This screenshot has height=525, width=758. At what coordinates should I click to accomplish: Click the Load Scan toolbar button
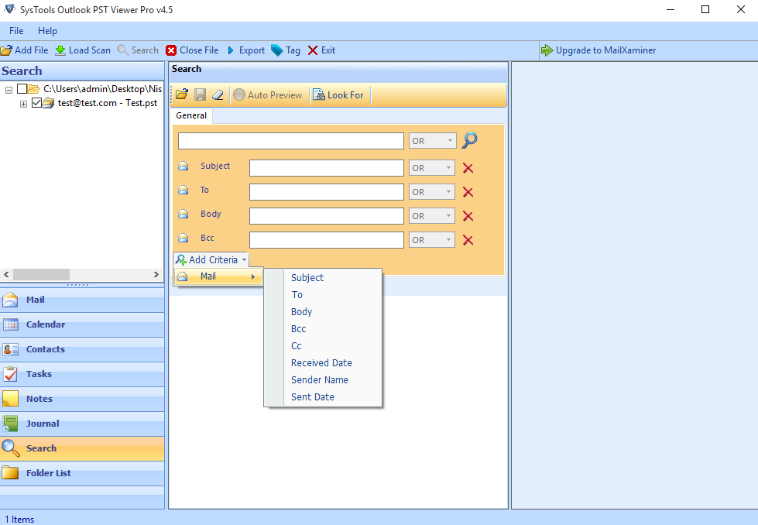coord(83,50)
